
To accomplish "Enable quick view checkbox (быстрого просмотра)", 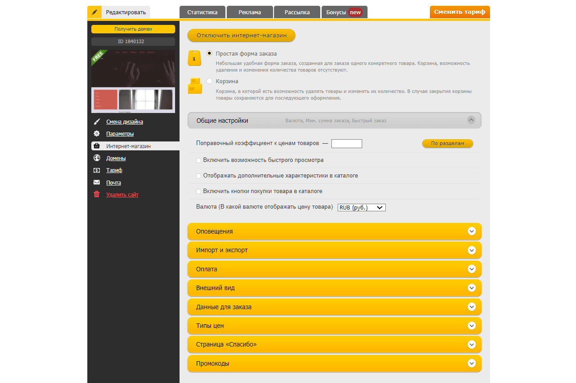I will (x=199, y=160).
